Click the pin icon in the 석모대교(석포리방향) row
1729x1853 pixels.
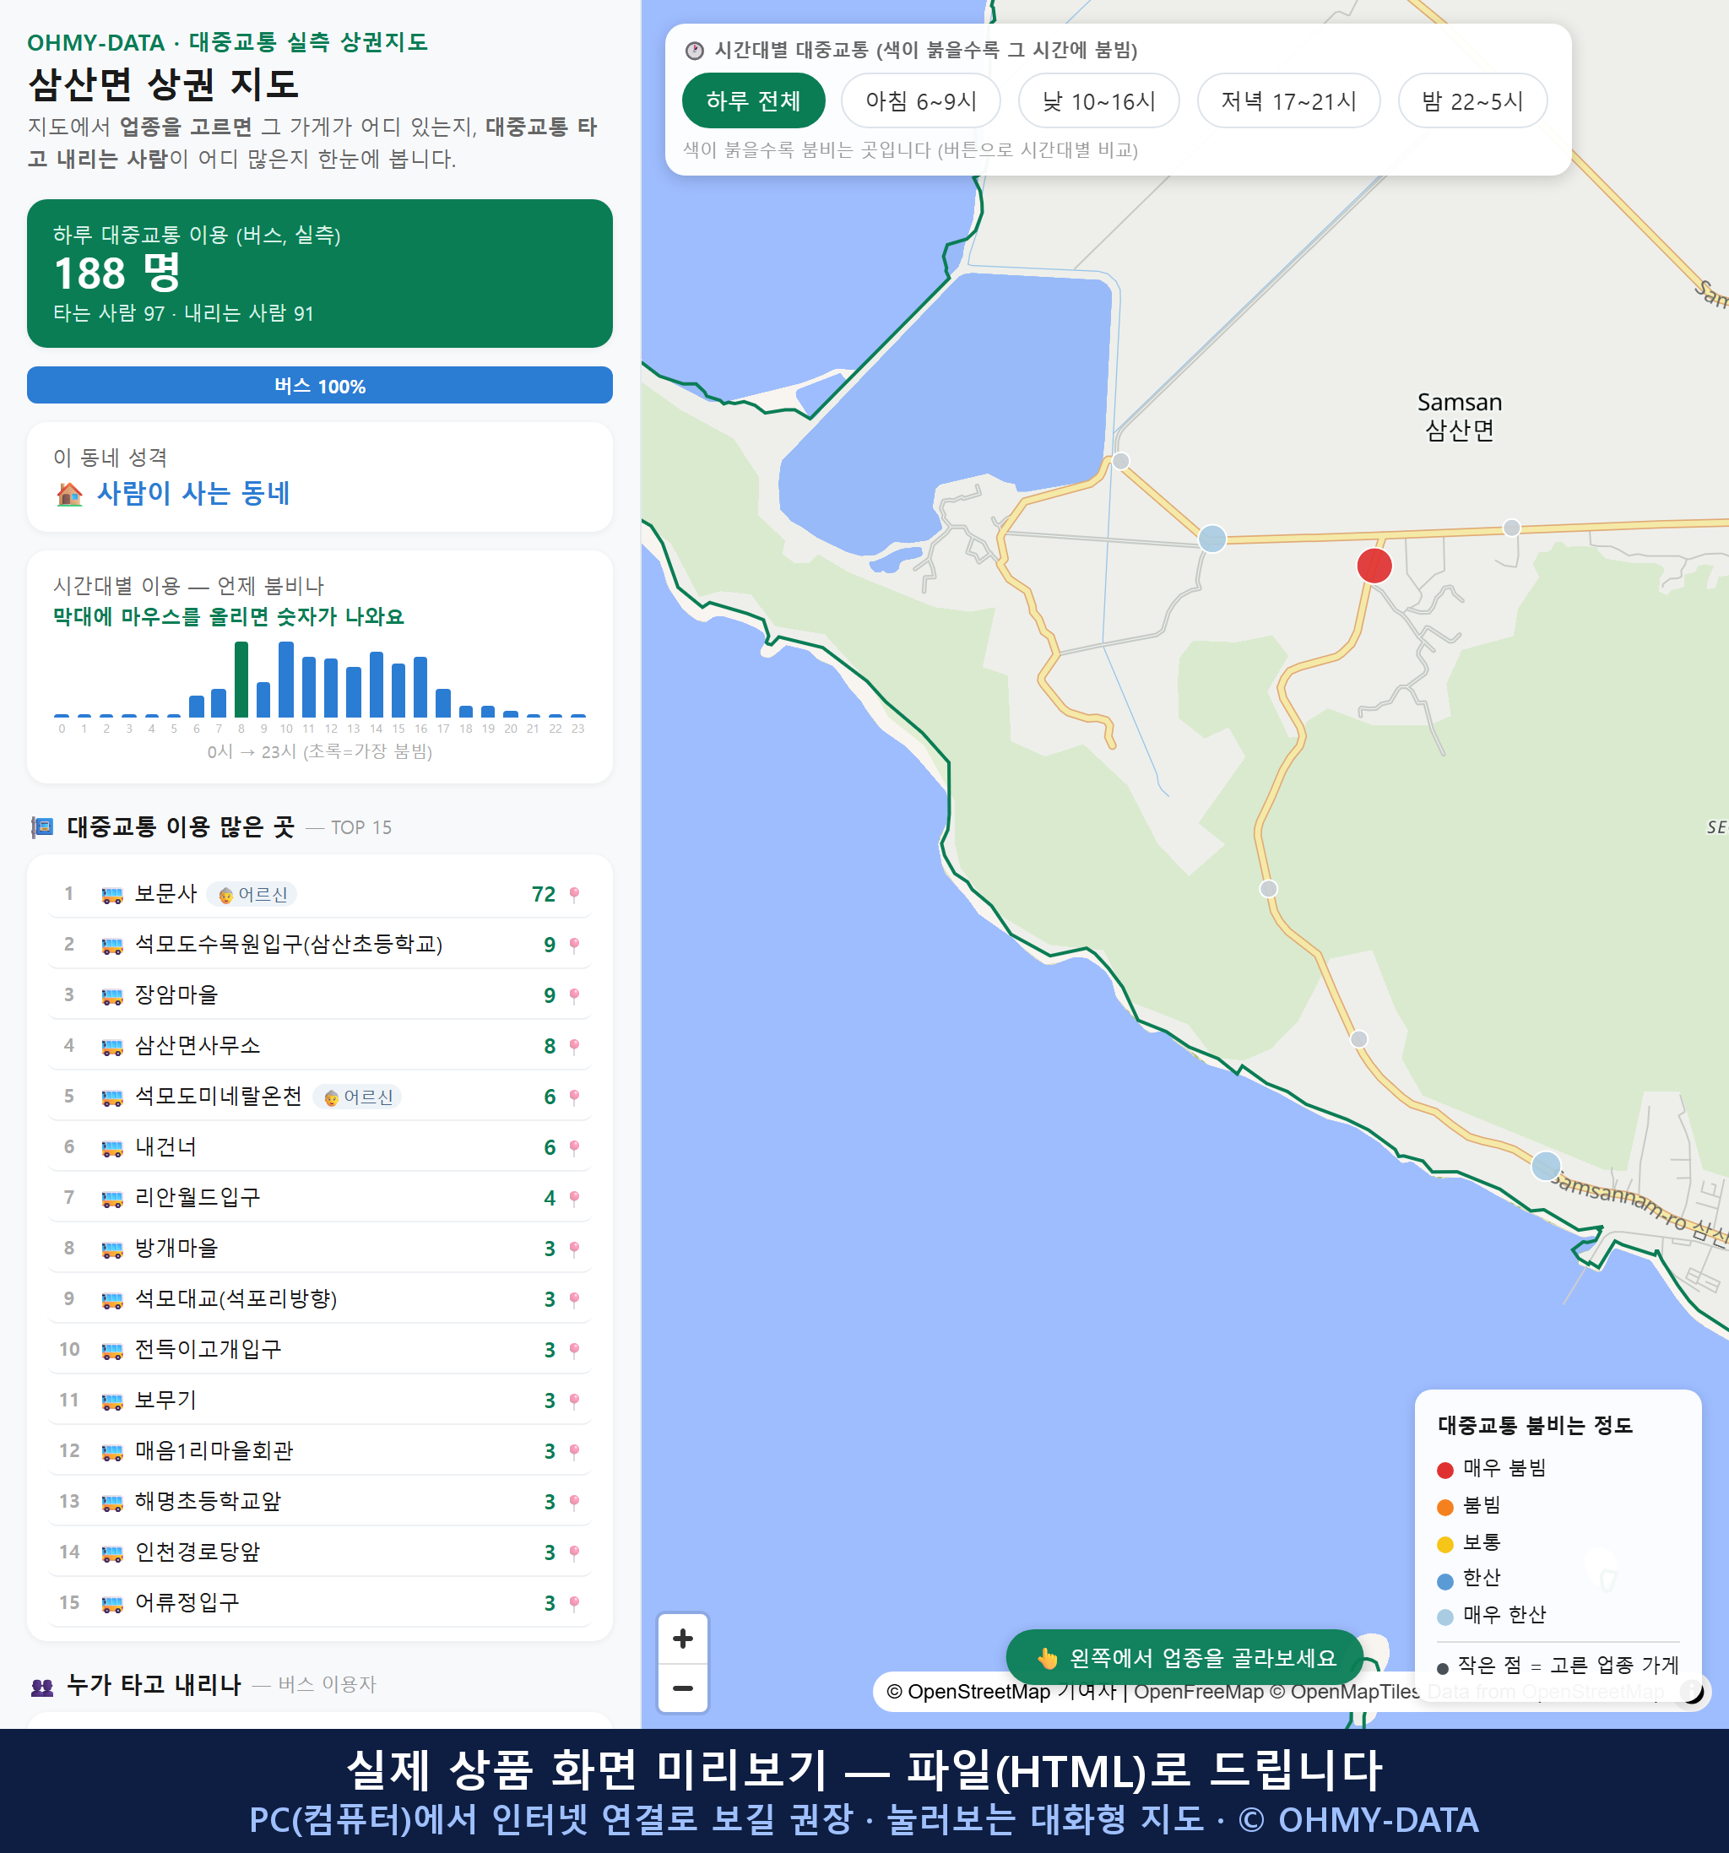[x=574, y=1299]
